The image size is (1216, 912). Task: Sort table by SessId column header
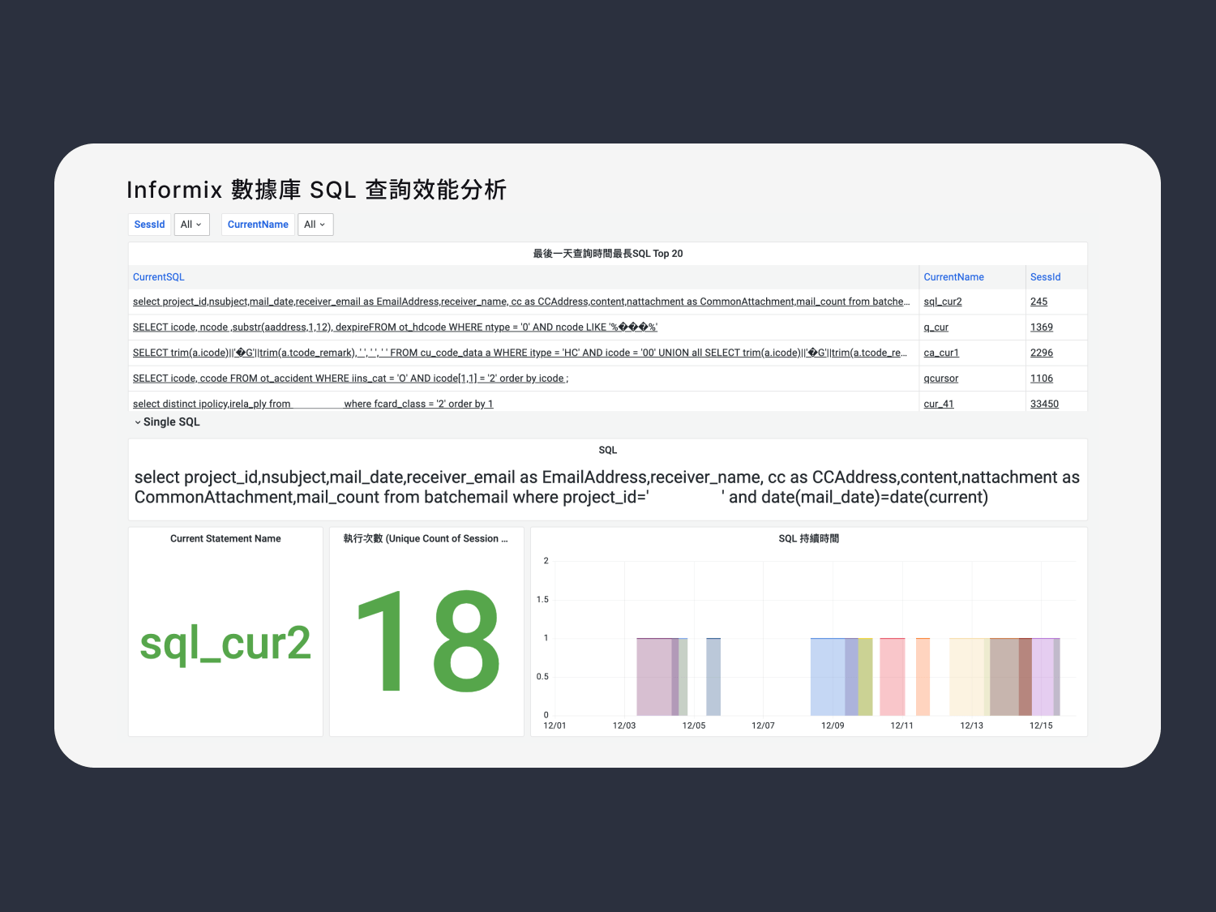click(x=1045, y=277)
